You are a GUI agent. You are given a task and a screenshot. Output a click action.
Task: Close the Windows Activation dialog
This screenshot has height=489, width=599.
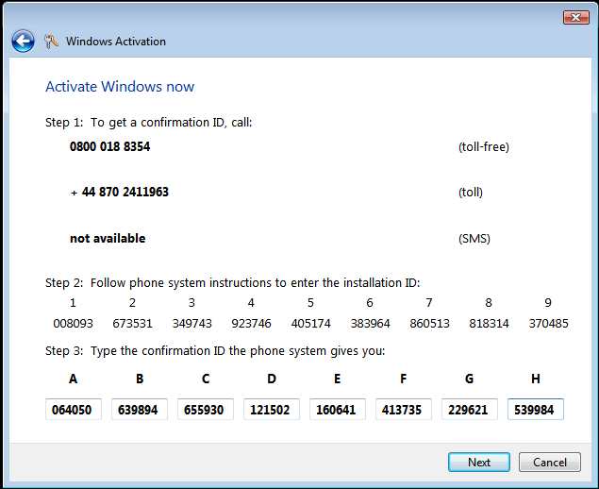click(575, 18)
